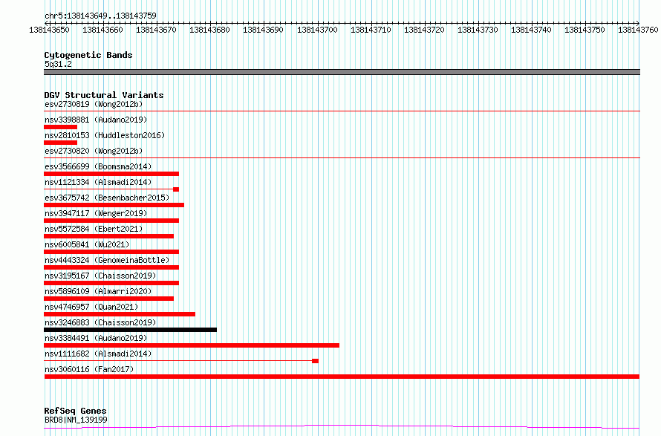Screen dimensions: 661x436
Task: Open variant nsv1121334 (Alsmadi2014) label
Action: point(98,182)
